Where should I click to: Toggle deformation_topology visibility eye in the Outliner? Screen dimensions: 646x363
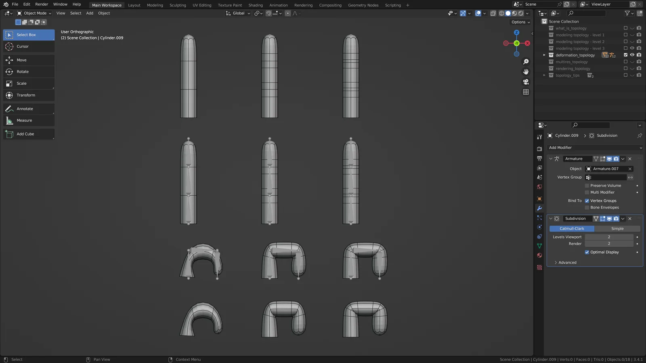pos(632,55)
